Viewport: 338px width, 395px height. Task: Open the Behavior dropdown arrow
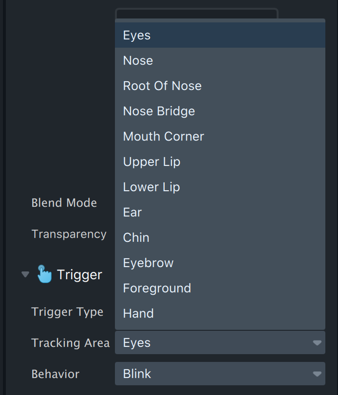[x=317, y=374]
